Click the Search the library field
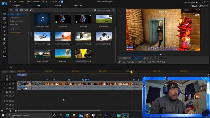Image resolution: width=210 pixels, height=118 pixels. (104, 10)
